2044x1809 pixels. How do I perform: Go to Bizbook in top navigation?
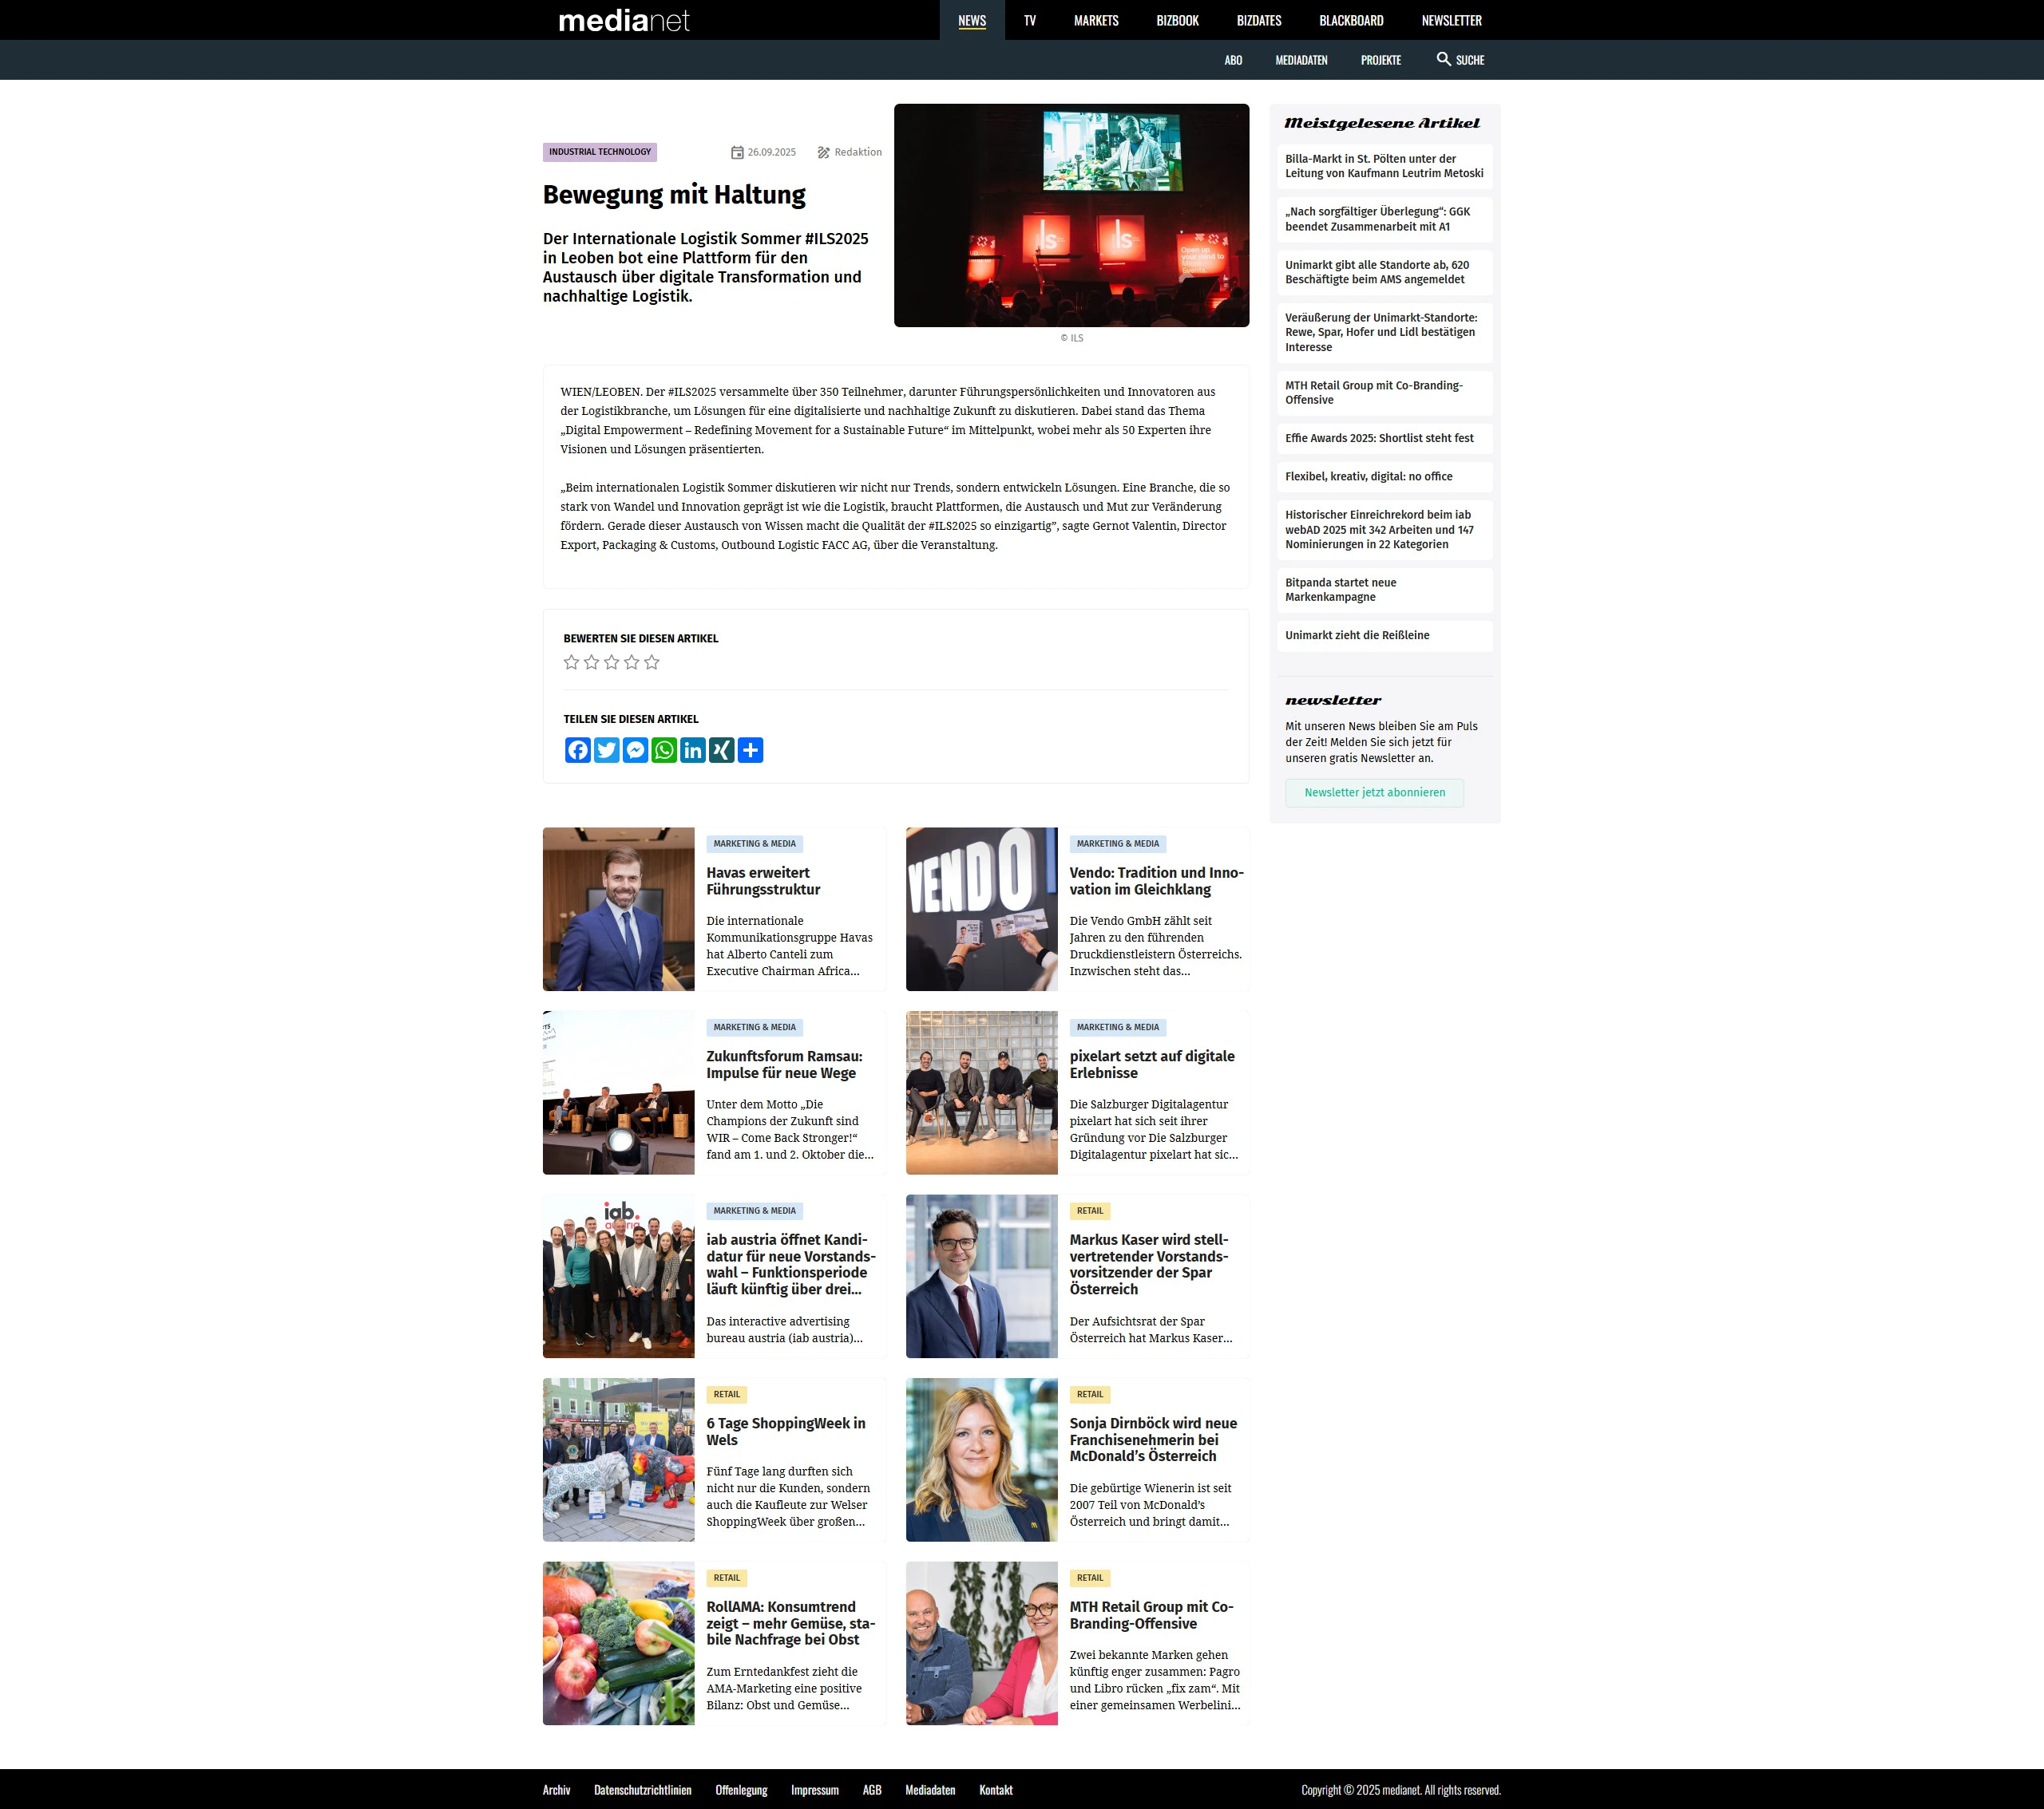coord(1177,20)
